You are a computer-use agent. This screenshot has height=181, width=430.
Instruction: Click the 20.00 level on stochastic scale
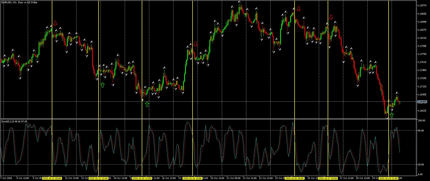click(x=421, y=165)
